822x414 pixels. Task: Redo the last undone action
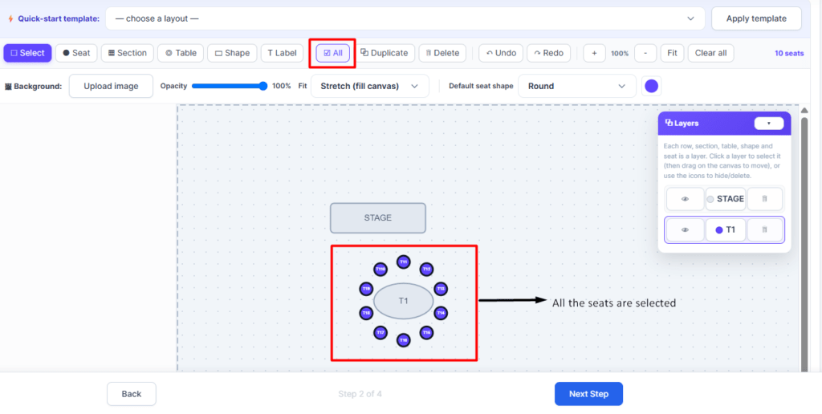click(548, 53)
